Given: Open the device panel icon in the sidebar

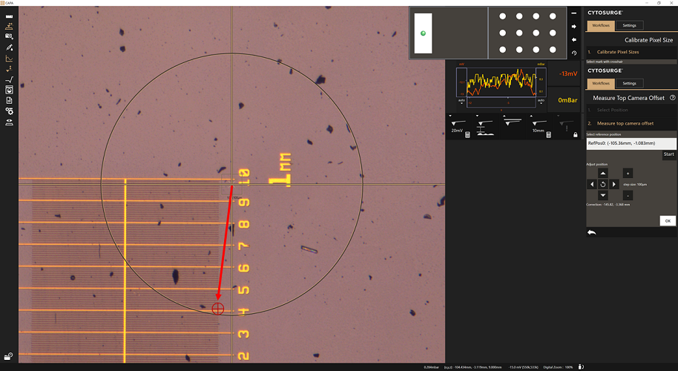Looking at the screenshot, I should (x=9, y=90).
